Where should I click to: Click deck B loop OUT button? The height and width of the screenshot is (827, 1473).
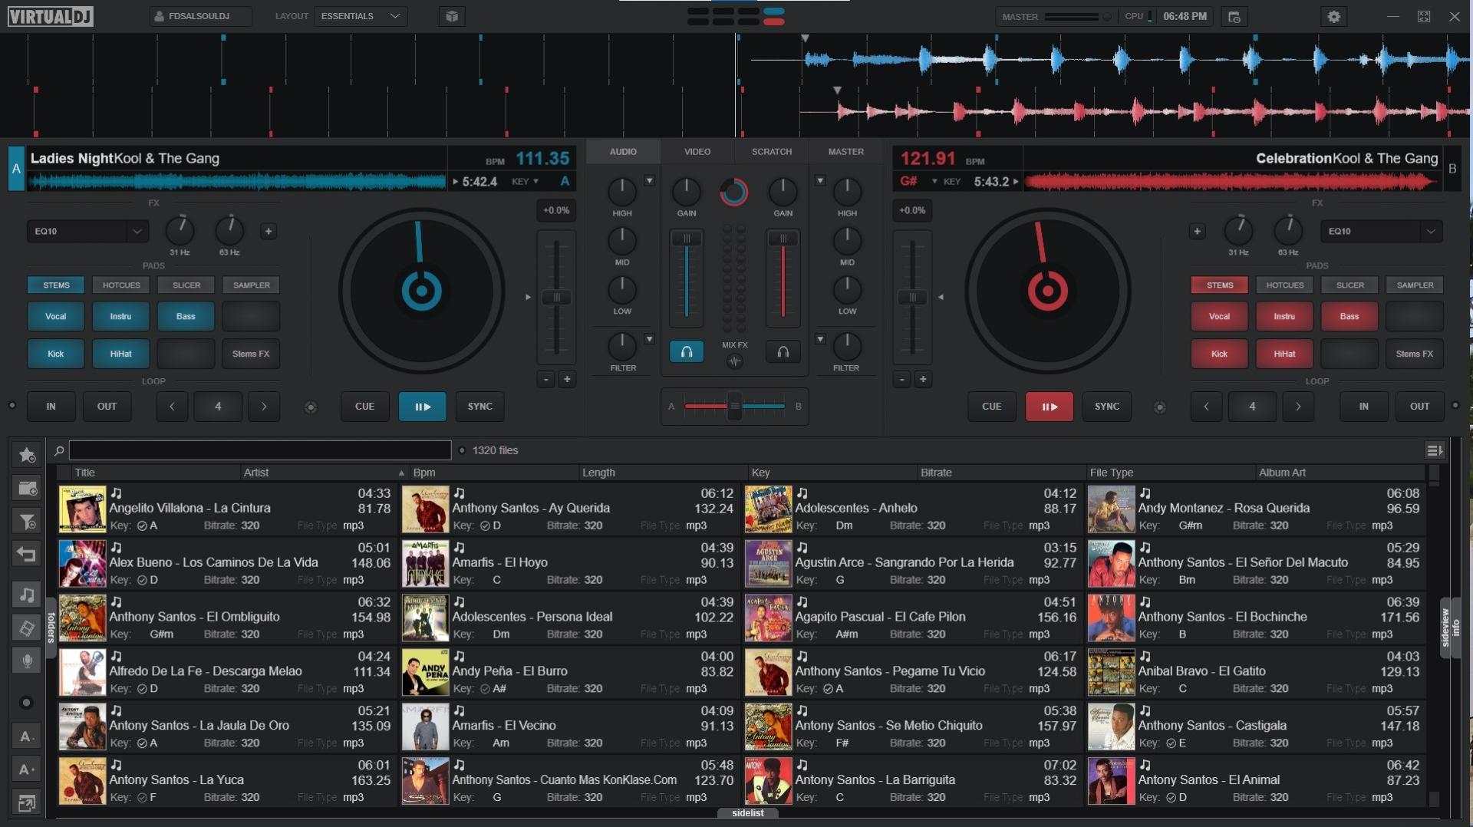tap(1419, 407)
